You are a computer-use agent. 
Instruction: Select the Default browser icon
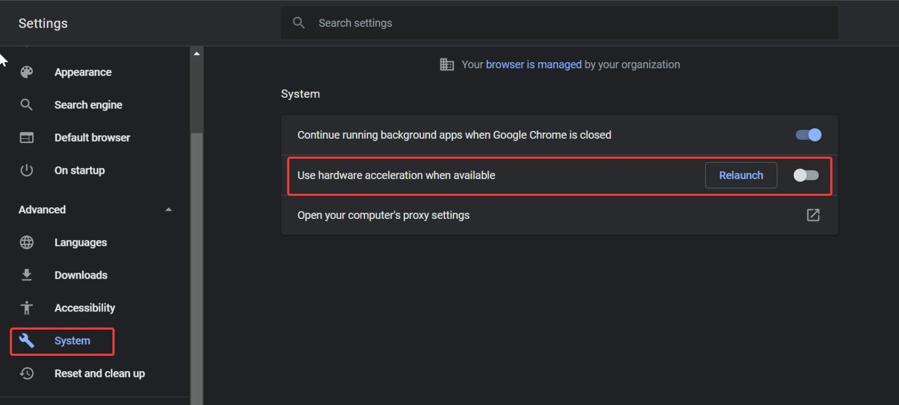(27, 138)
